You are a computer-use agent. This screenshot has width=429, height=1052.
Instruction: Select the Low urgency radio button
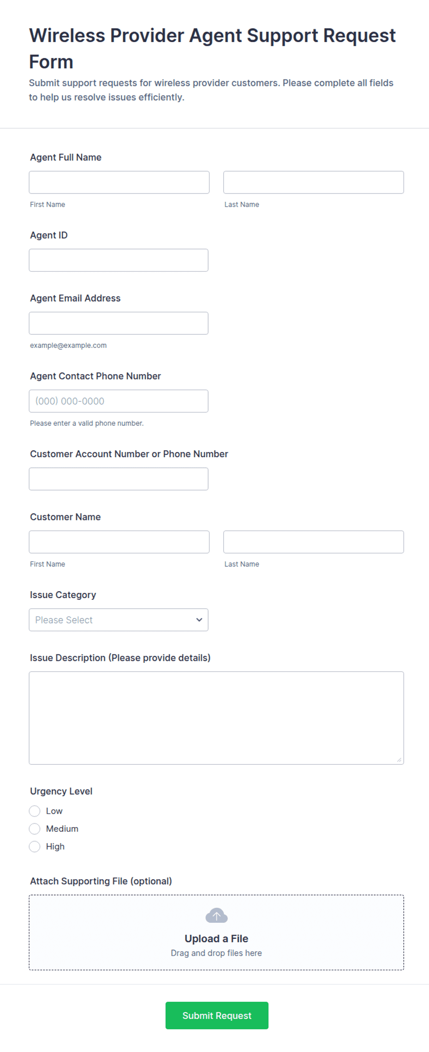[35, 811]
